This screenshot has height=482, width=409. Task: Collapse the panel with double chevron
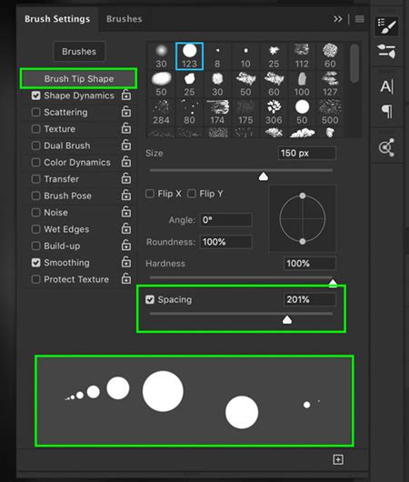(338, 19)
